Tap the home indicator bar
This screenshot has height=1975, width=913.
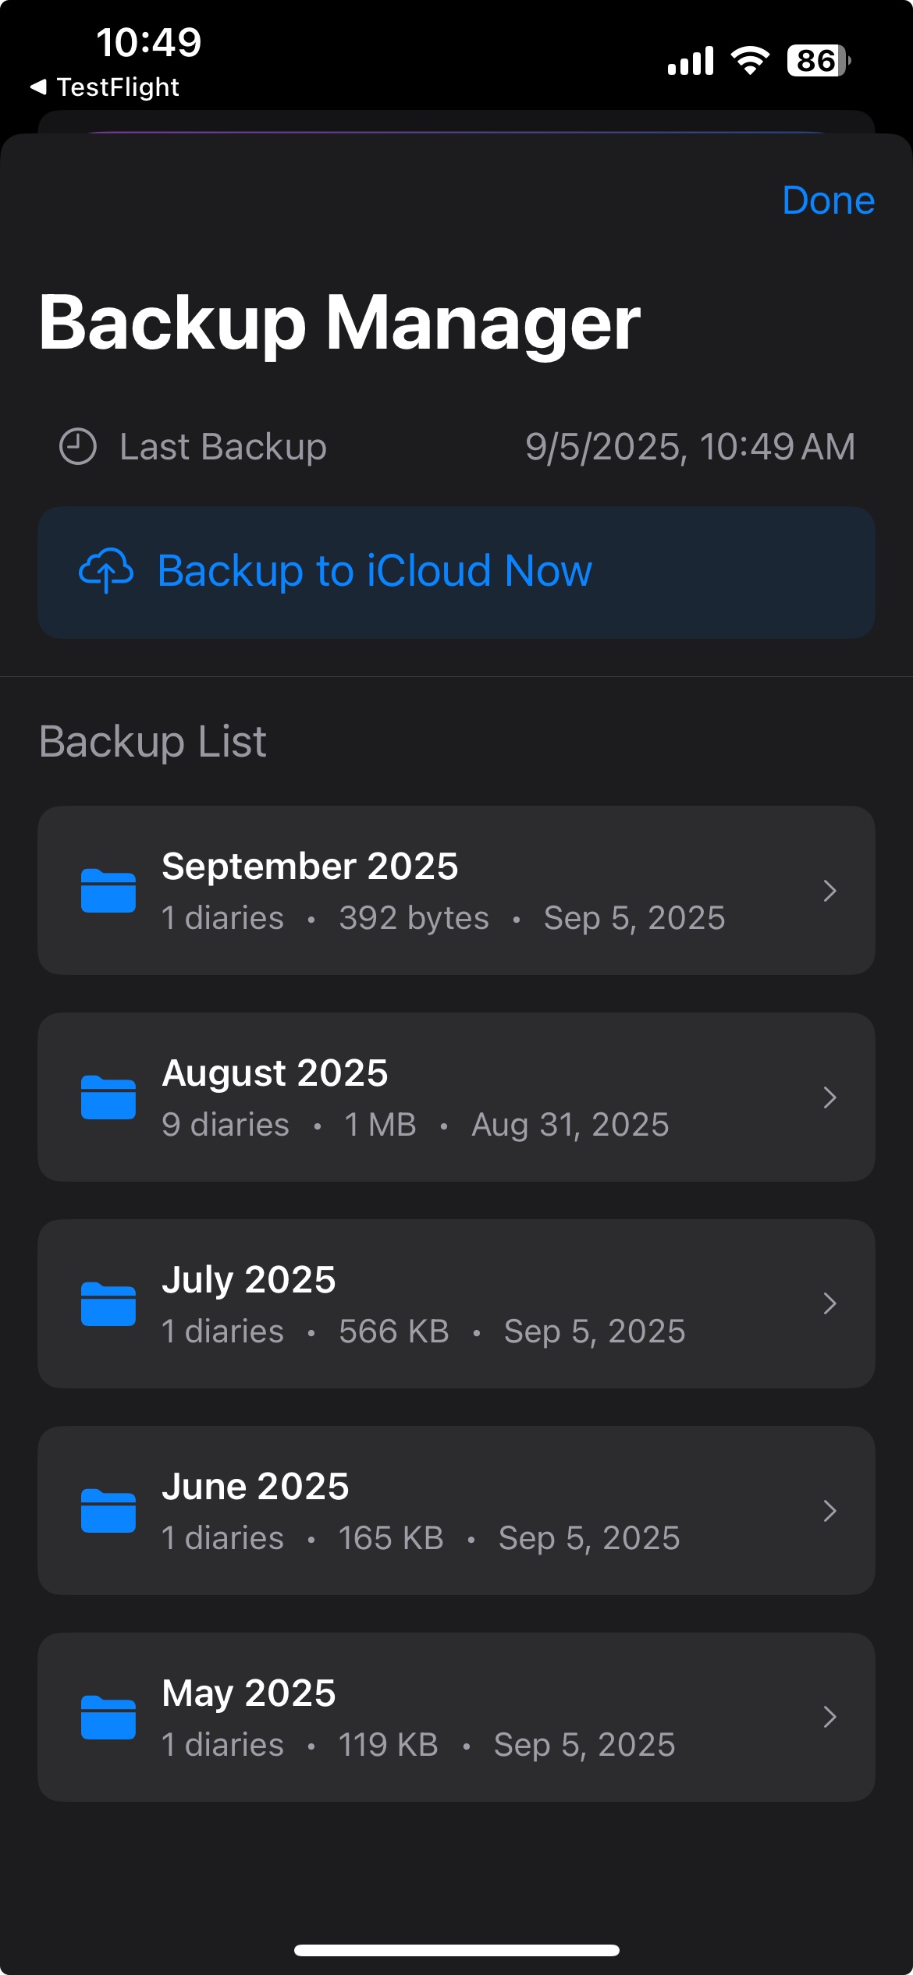click(x=456, y=1950)
